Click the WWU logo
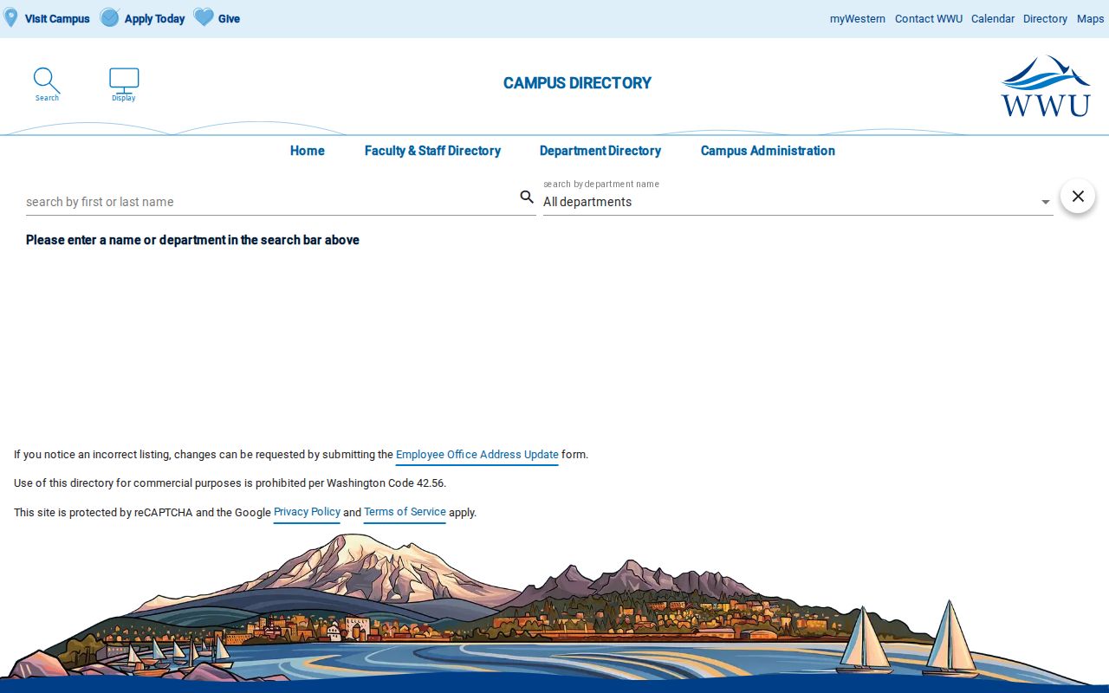The height and width of the screenshot is (693, 1109). [1046, 86]
